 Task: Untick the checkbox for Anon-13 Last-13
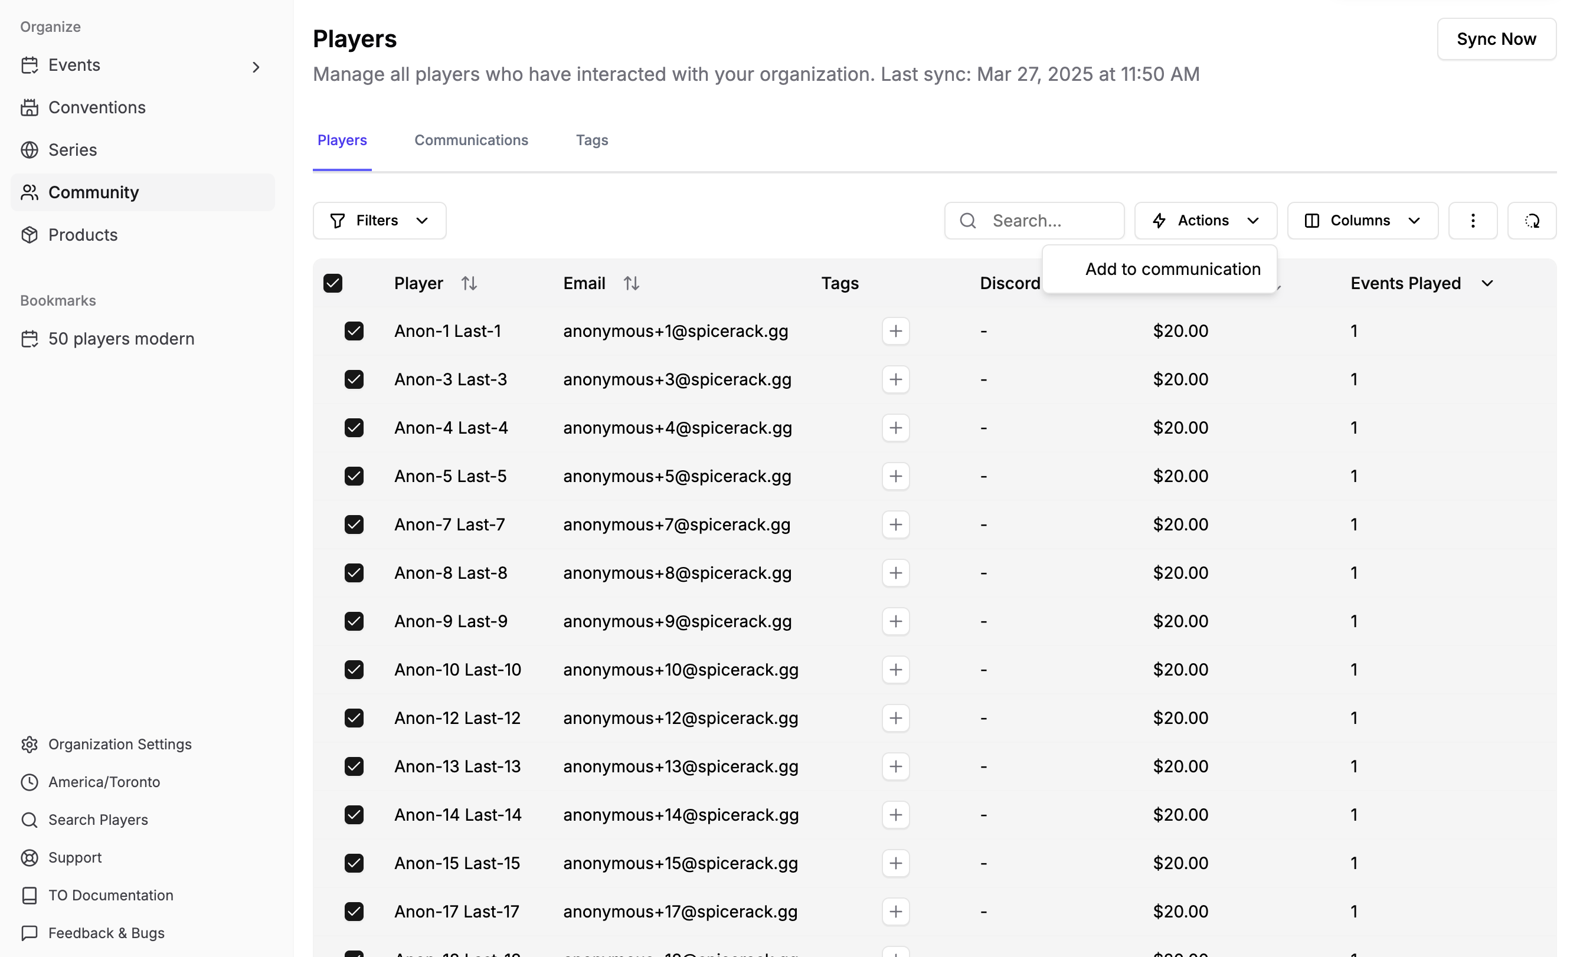point(354,766)
